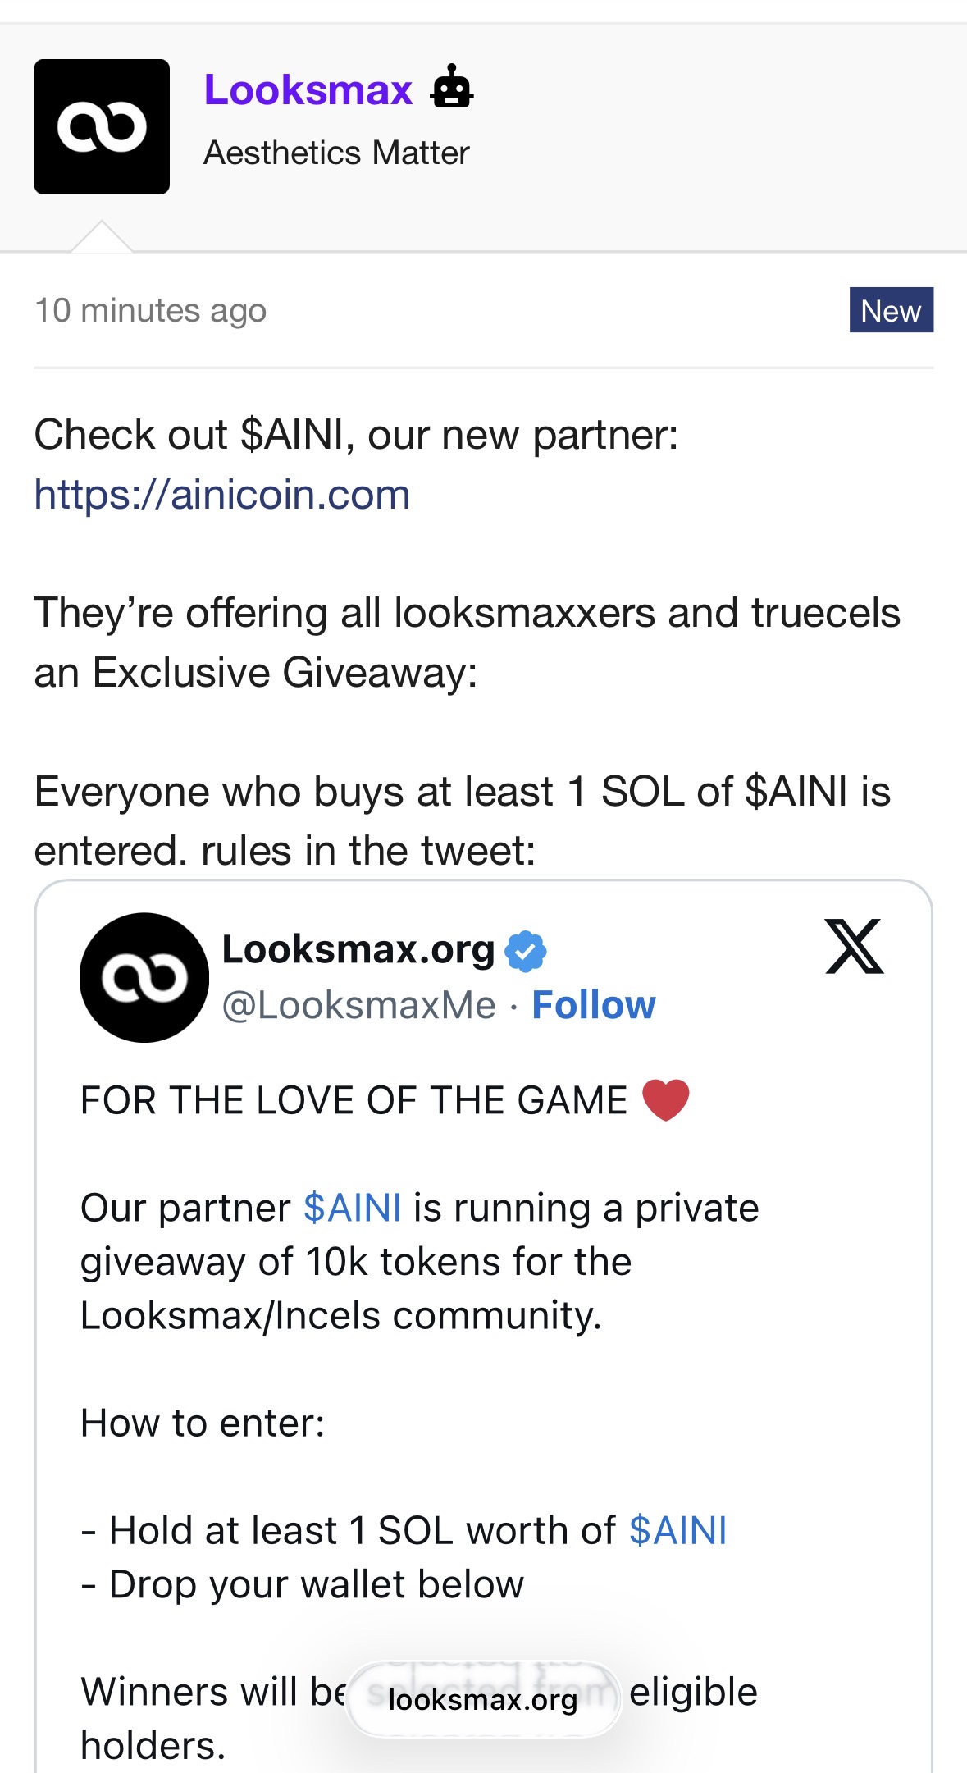Tap the red heart emoji
967x1773 pixels.
point(666,1099)
